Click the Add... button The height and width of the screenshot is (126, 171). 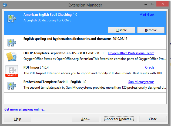[x=85, y=119]
